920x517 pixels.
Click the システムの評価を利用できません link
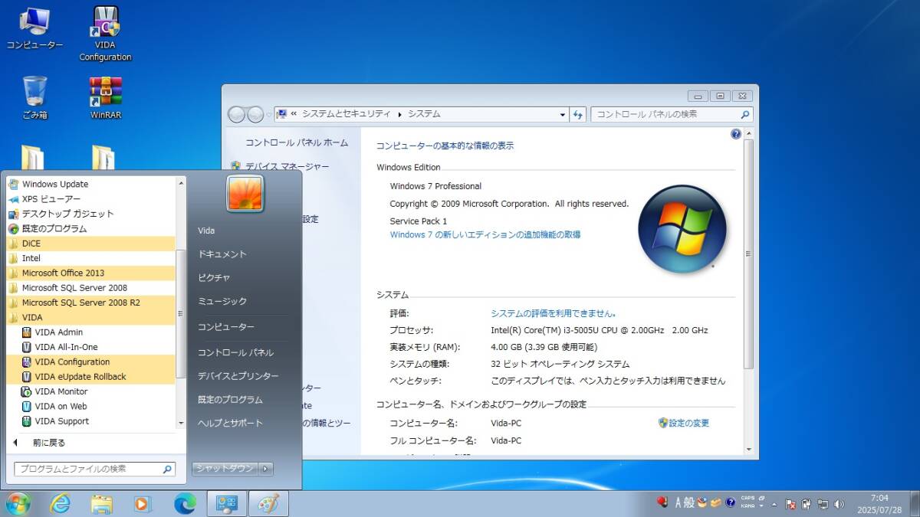point(554,313)
